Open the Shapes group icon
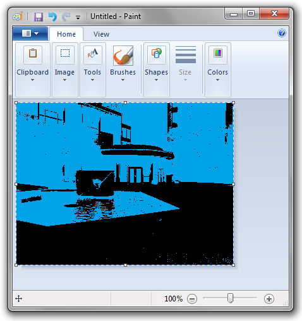Viewport: 302px width, 321px height. coord(157,54)
